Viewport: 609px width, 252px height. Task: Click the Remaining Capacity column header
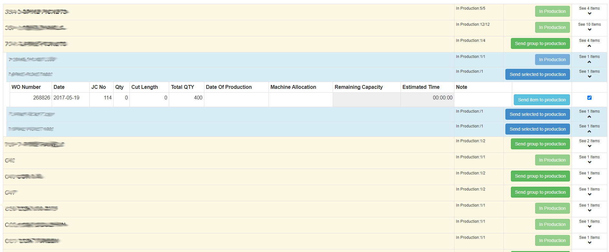pos(359,87)
